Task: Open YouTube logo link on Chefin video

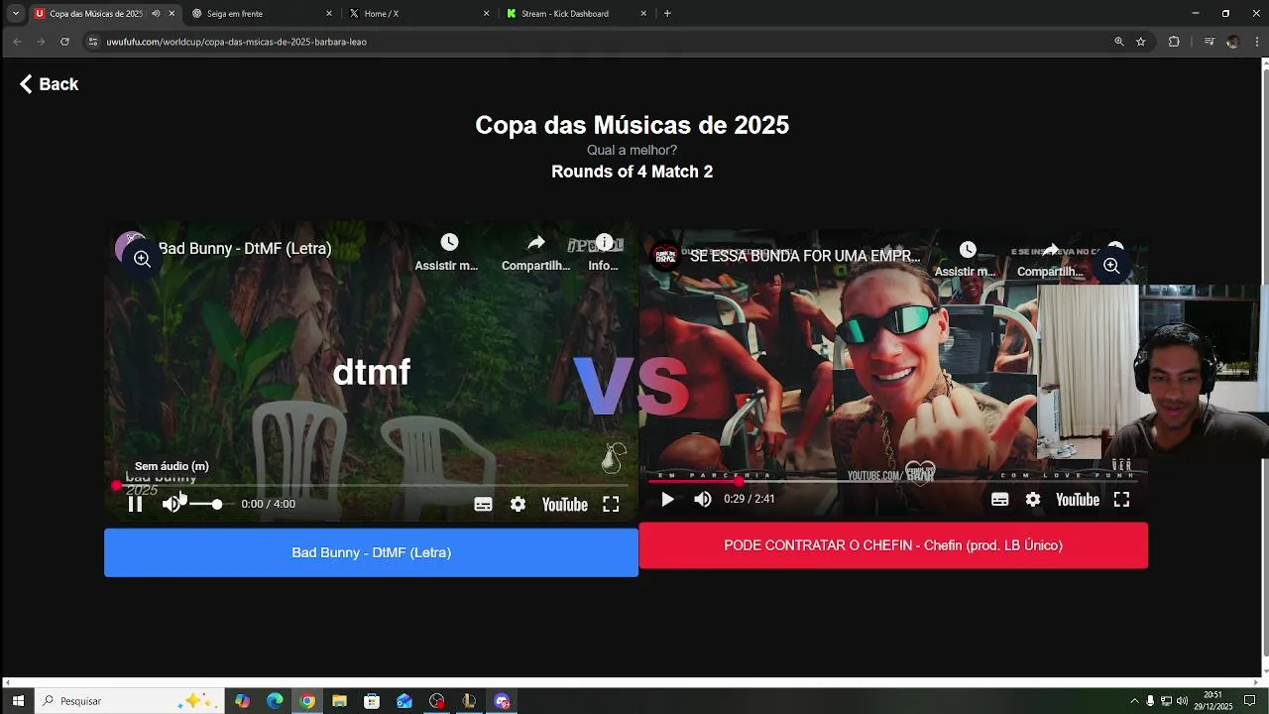Action: click(x=1078, y=499)
